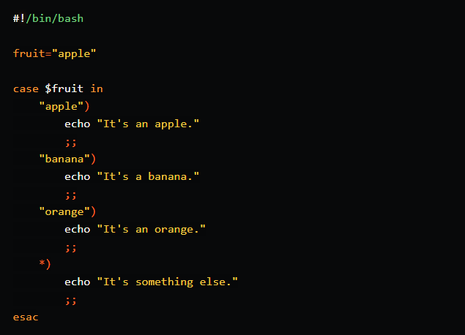Click the string "It's an apple."
This screenshot has width=465, height=335.
(148, 124)
